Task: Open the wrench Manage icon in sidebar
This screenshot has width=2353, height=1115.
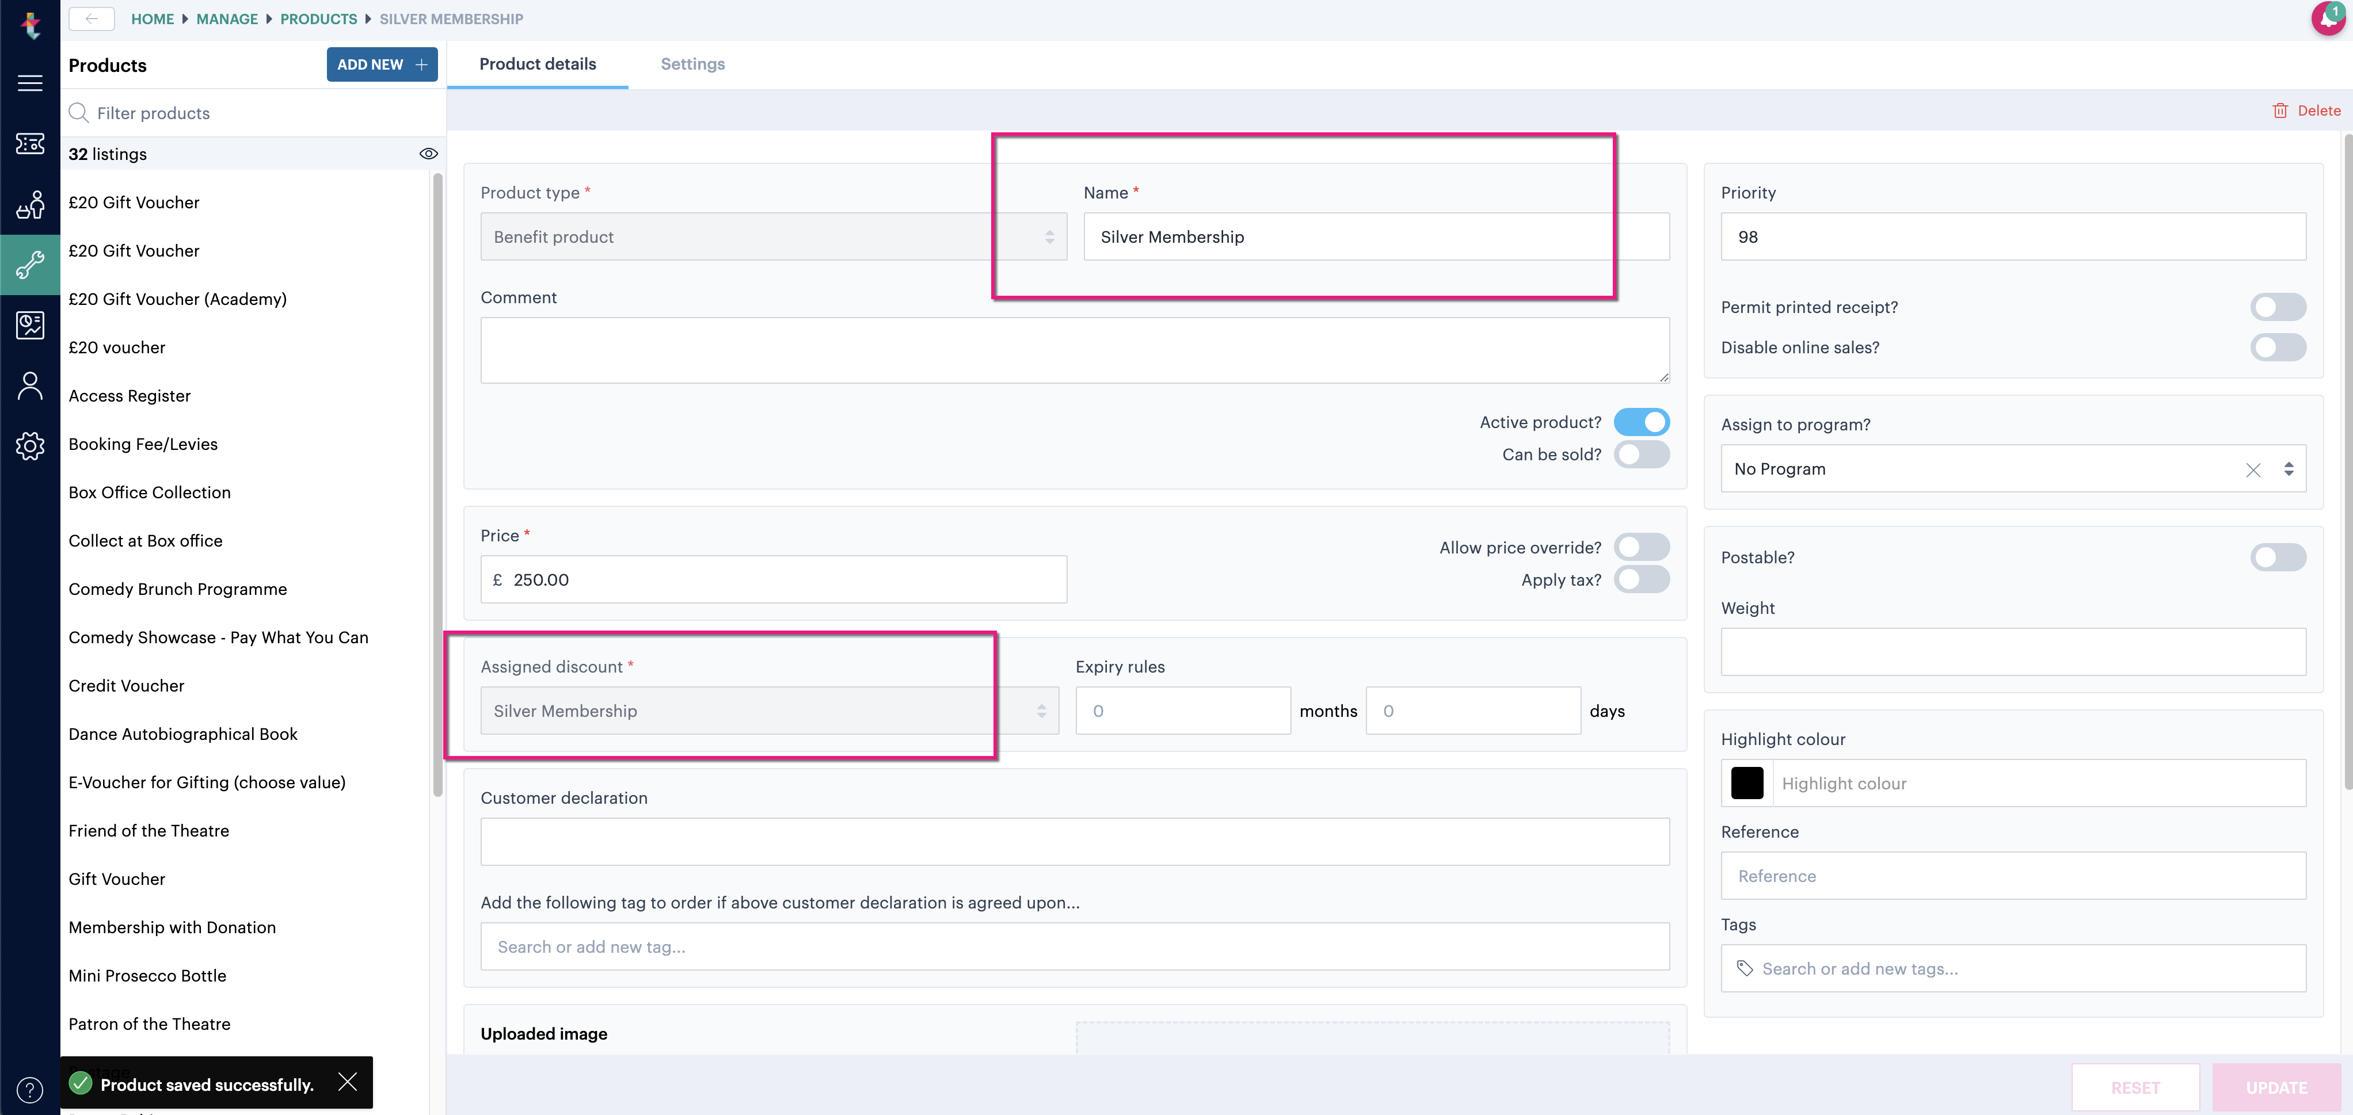Action: point(30,265)
